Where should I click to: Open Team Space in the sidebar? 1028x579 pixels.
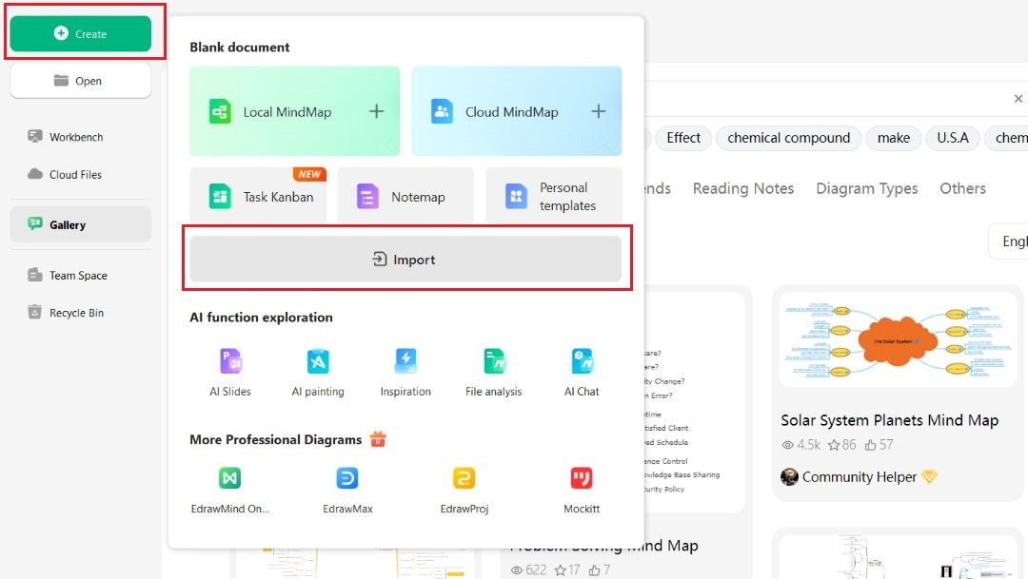pyautogui.click(x=78, y=275)
